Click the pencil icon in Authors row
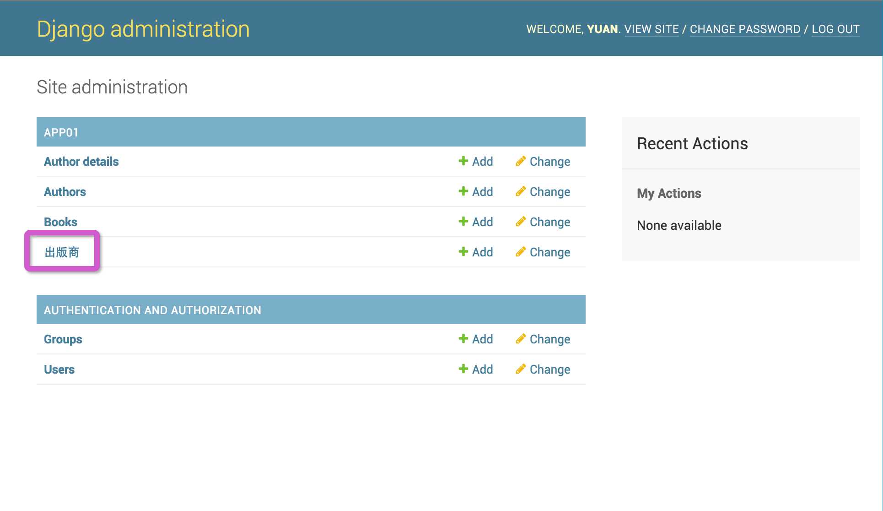This screenshot has width=883, height=511. coord(521,191)
